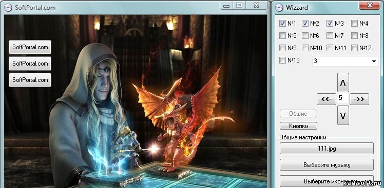Click the left arrow <<- button

[x=326, y=99]
